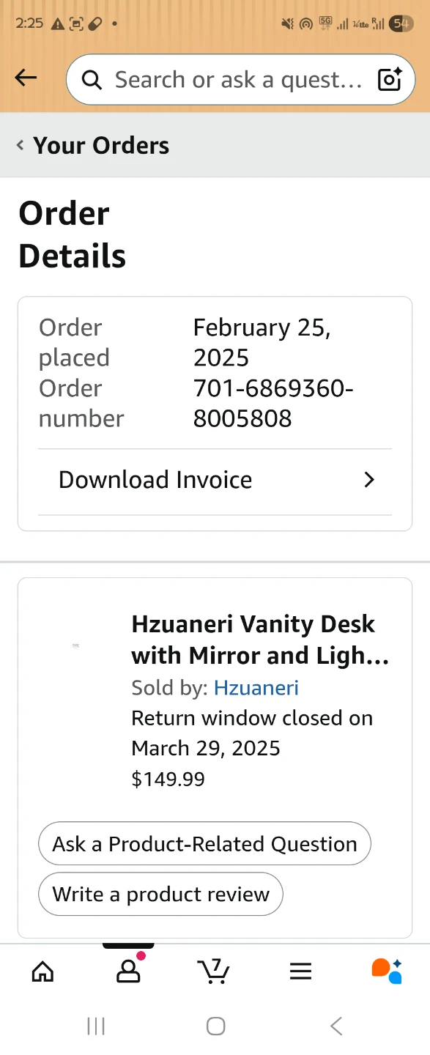Tap the Android recent apps button

(96, 1026)
